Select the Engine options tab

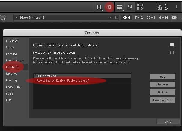[x=10, y=47]
